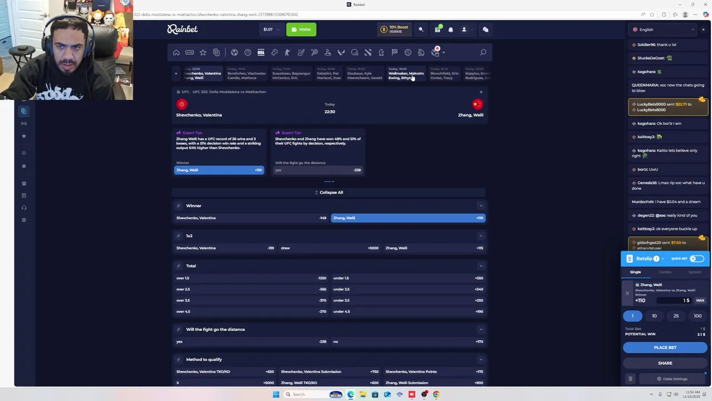Image resolution: width=712 pixels, height=401 pixels.
Task: Select the Basketball sport icon
Action: click(248, 52)
